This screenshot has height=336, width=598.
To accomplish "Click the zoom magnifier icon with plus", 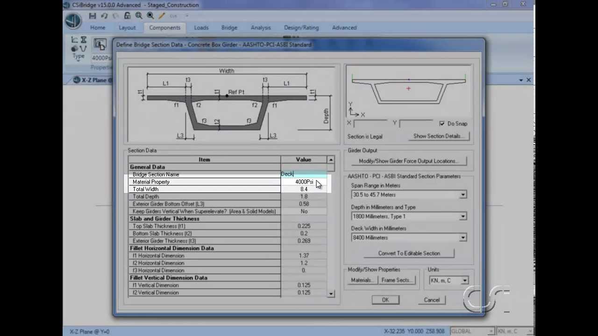I will click(x=139, y=15).
